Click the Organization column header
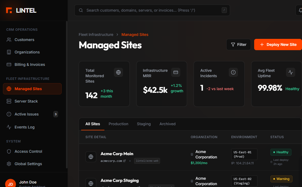 204,137
